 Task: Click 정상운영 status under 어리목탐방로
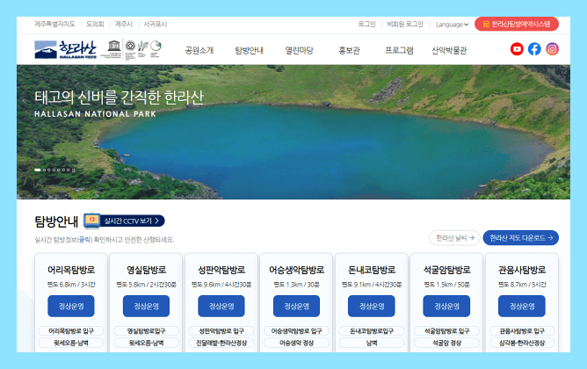click(x=71, y=306)
